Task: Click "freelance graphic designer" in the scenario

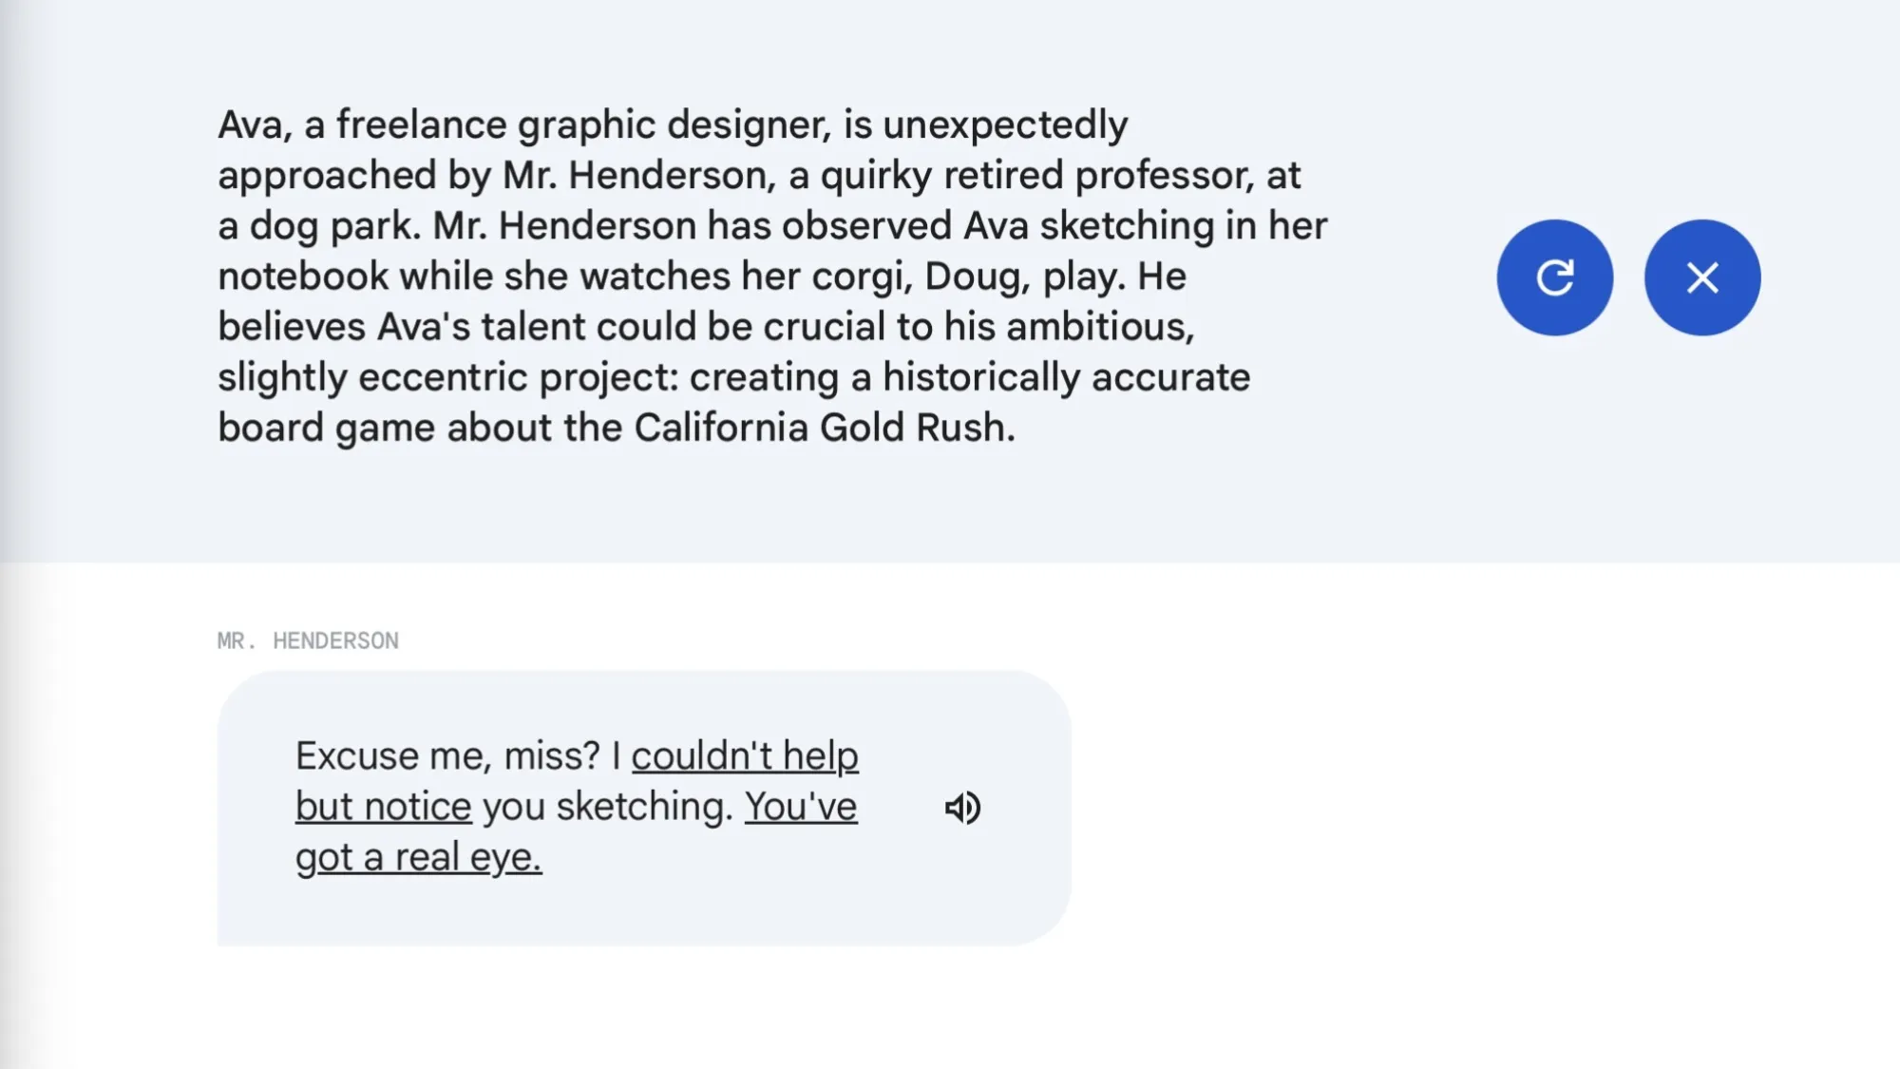Action: [583, 124]
